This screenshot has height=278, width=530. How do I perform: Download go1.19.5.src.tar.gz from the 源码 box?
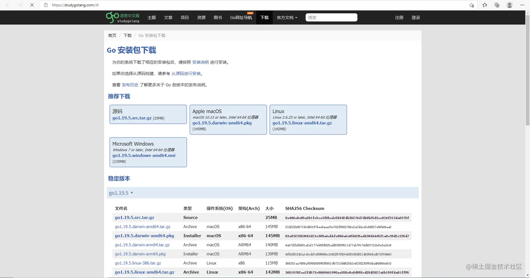pyautogui.click(x=132, y=118)
